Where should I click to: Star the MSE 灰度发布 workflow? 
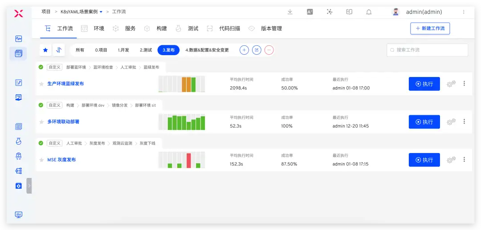[41, 160]
